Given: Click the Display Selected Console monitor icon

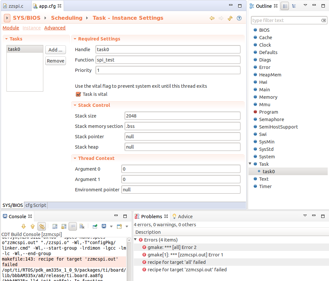Looking at the screenshot, I should pyautogui.click(x=104, y=226).
